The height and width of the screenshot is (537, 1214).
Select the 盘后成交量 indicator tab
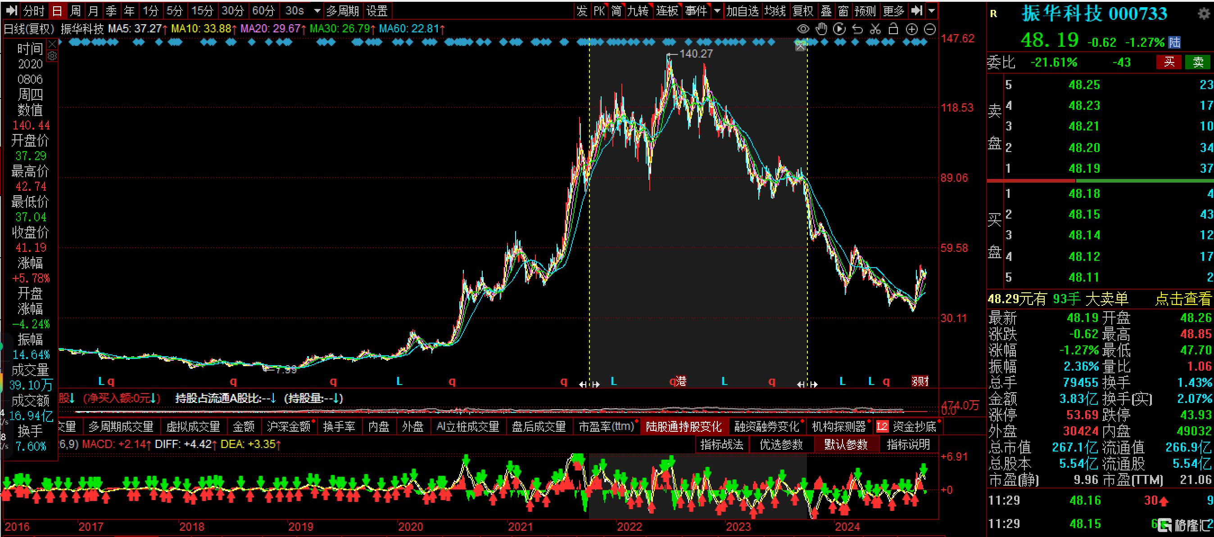tap(539, 426)
